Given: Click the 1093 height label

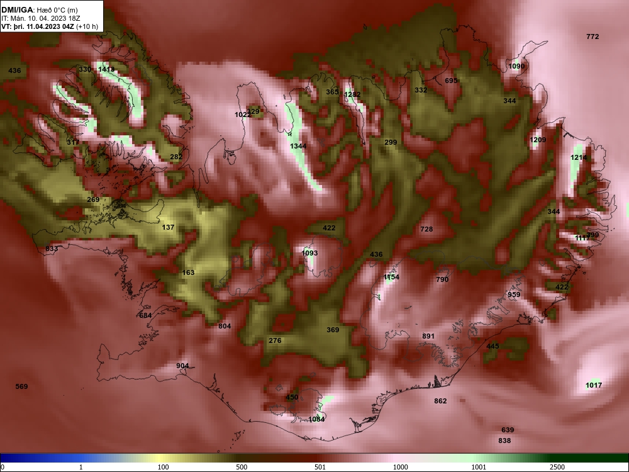Looking at the screenshot, I should click(x=309, y=253).
